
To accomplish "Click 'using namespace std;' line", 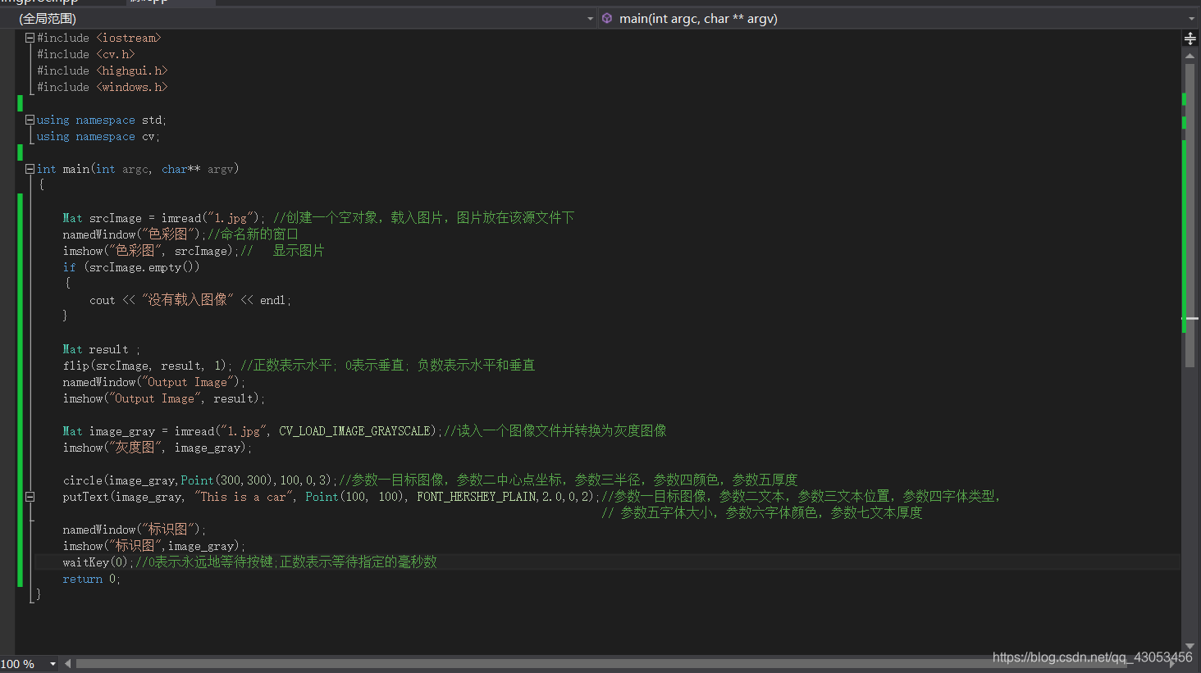I will coord(102,120).
